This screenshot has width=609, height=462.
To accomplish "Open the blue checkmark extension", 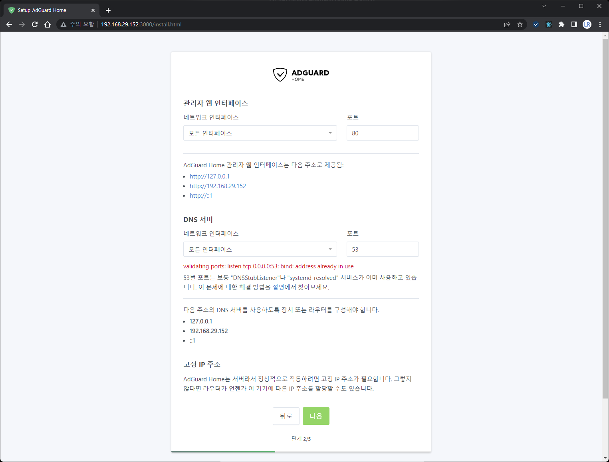I will 536,24.
